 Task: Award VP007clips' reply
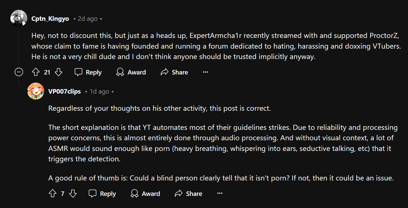point(145,194)
